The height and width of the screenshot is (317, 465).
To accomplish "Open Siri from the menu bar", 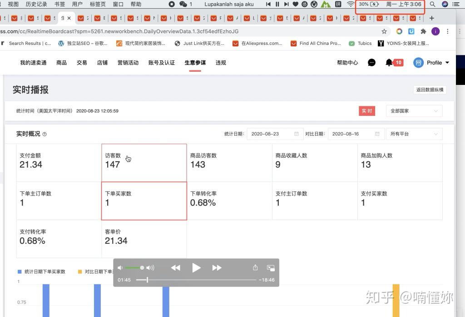I will pyautogui.click(x=445, y=4).
